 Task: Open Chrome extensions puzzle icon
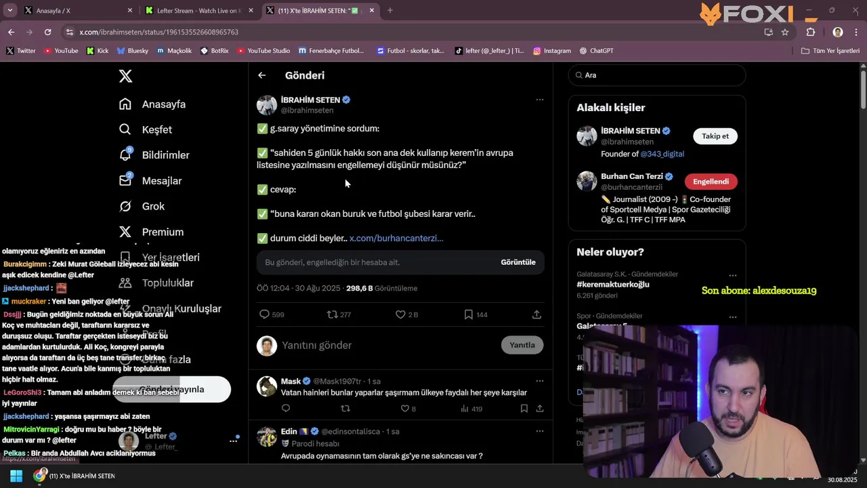click(811, 32)
